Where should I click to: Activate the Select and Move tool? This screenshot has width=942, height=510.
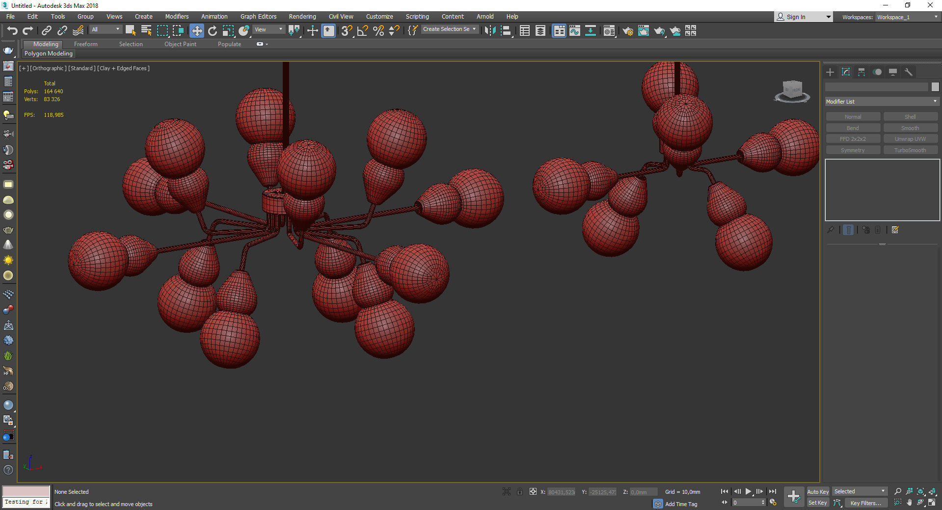click(x=196, y=31)
